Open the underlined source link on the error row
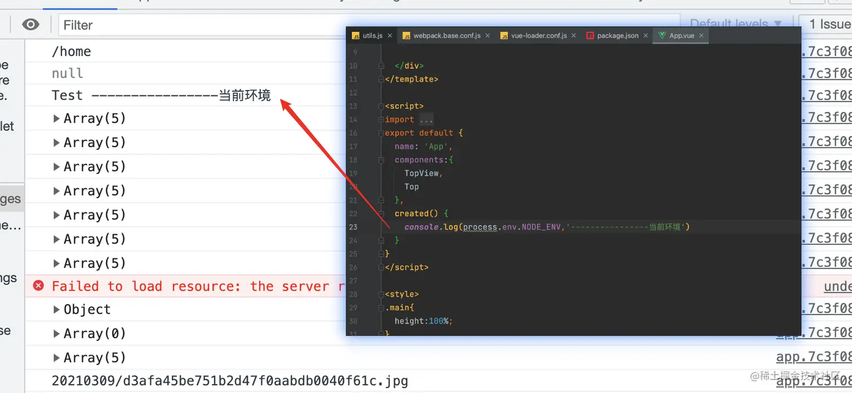 click(838, 286)
